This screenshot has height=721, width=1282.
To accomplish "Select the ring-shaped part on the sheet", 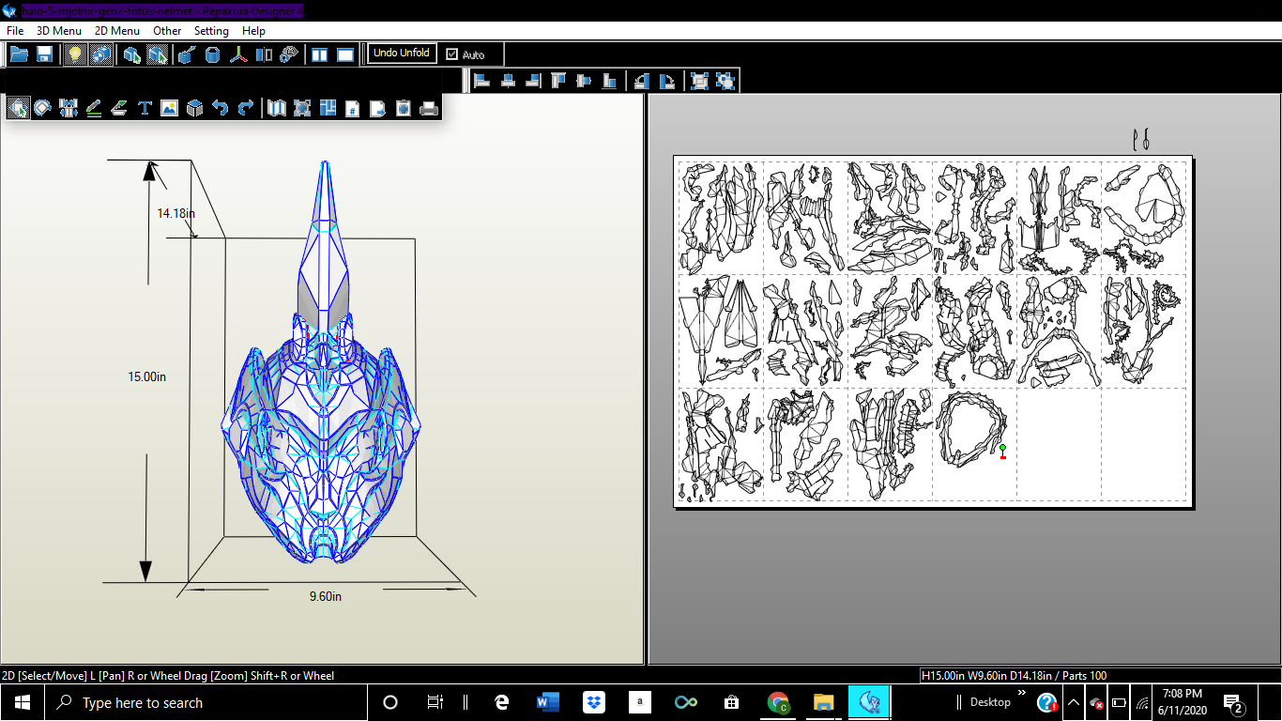I will (x=970, y=429).
